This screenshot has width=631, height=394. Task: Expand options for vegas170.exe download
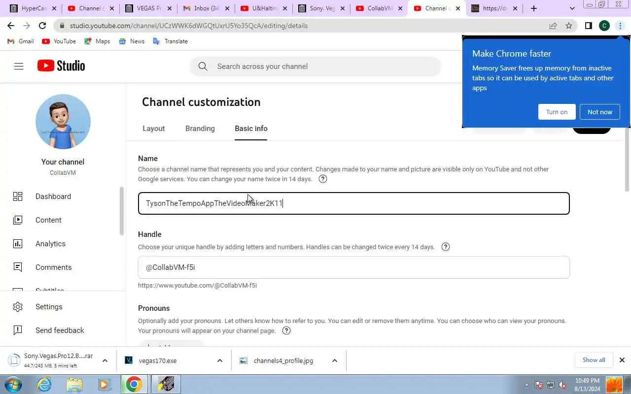pos(219,361)
